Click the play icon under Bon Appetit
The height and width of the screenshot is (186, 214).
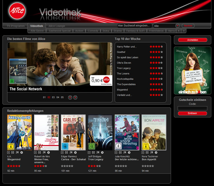156,152
